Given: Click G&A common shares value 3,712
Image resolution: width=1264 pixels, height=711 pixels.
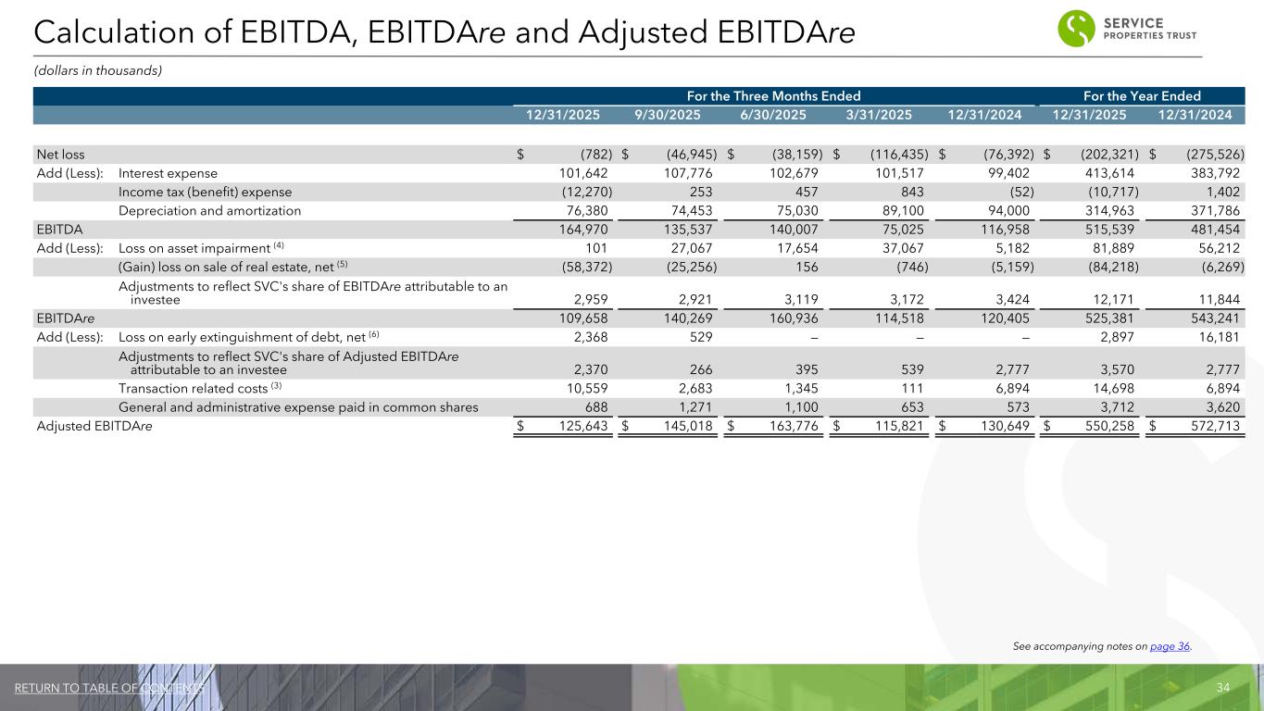Looking at the screenshot, I should point(1118,408).
